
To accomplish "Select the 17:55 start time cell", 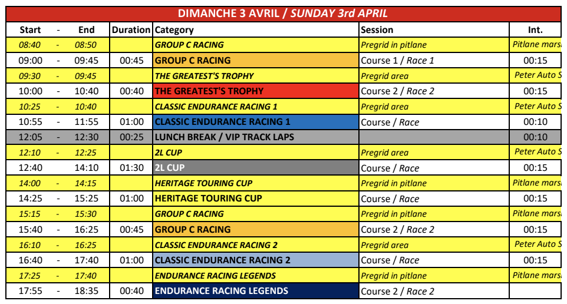I will point(30,290).
